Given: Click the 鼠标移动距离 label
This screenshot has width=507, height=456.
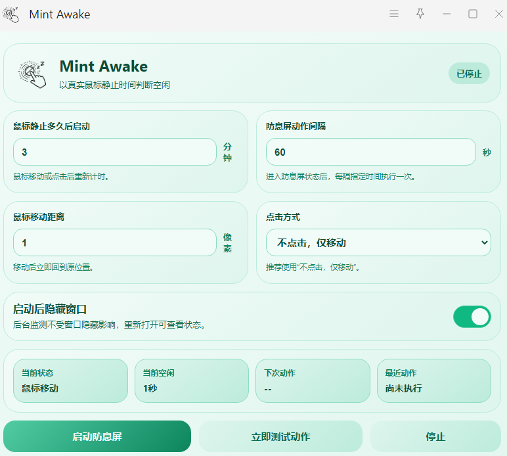Looking at the screenshot, I should coord(39,217).
